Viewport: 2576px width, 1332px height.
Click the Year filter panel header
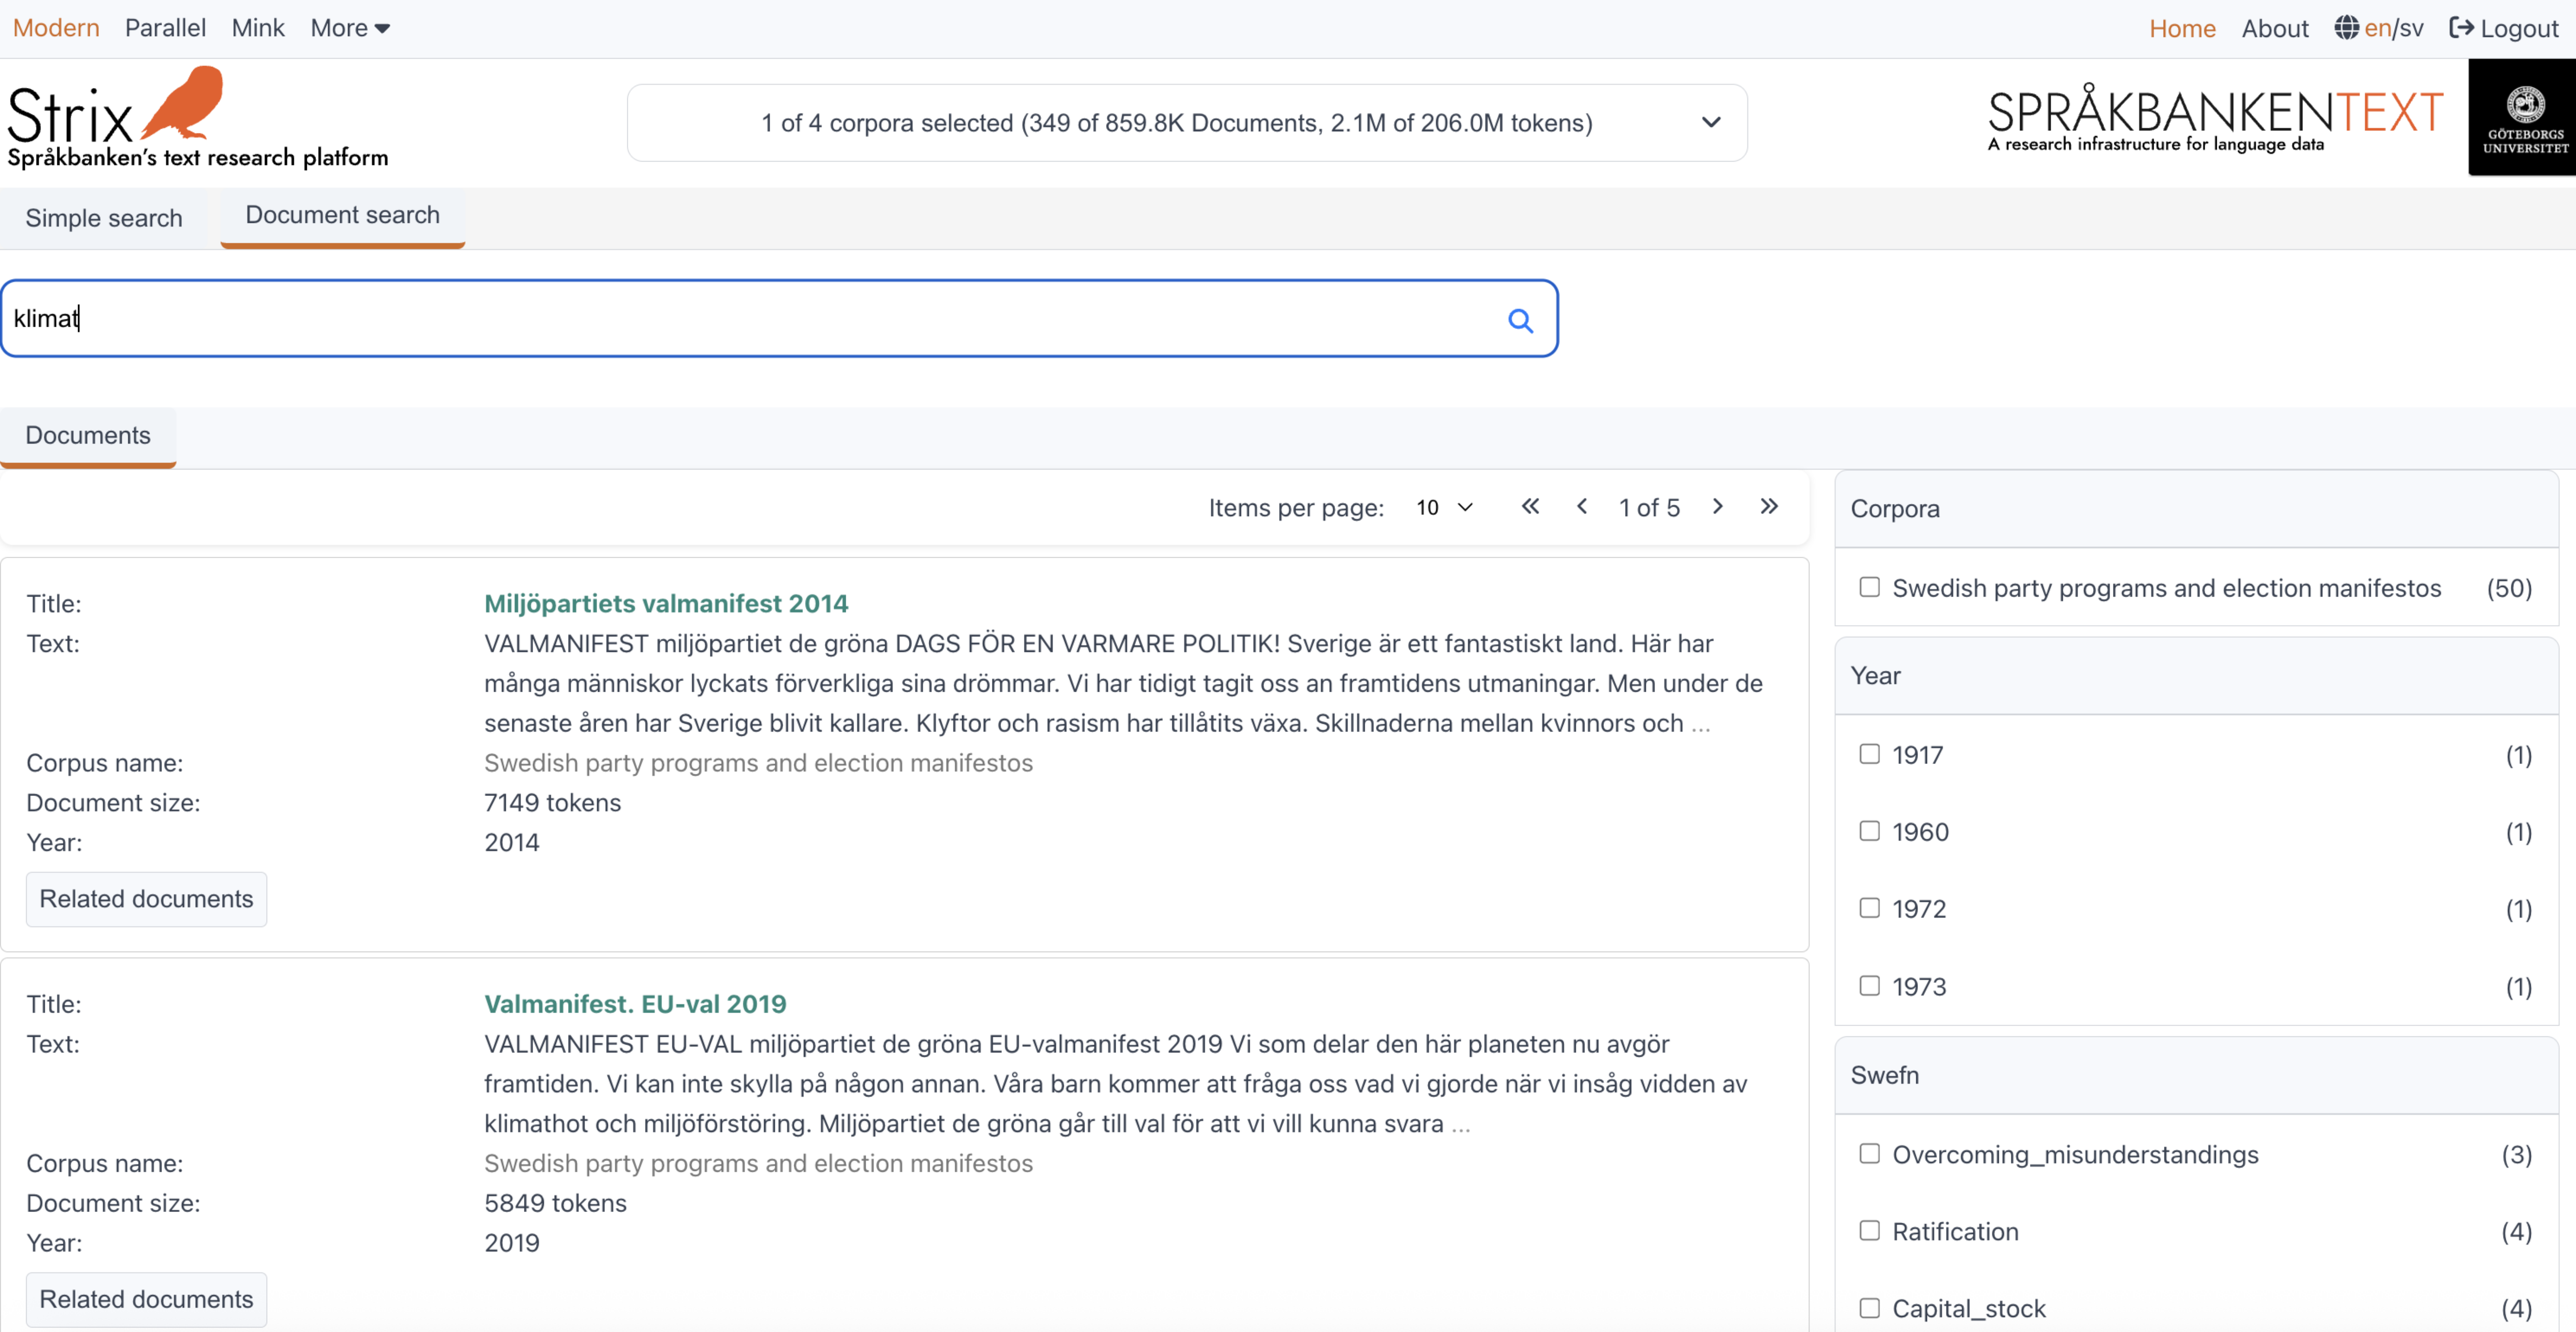pos(2196,676)
